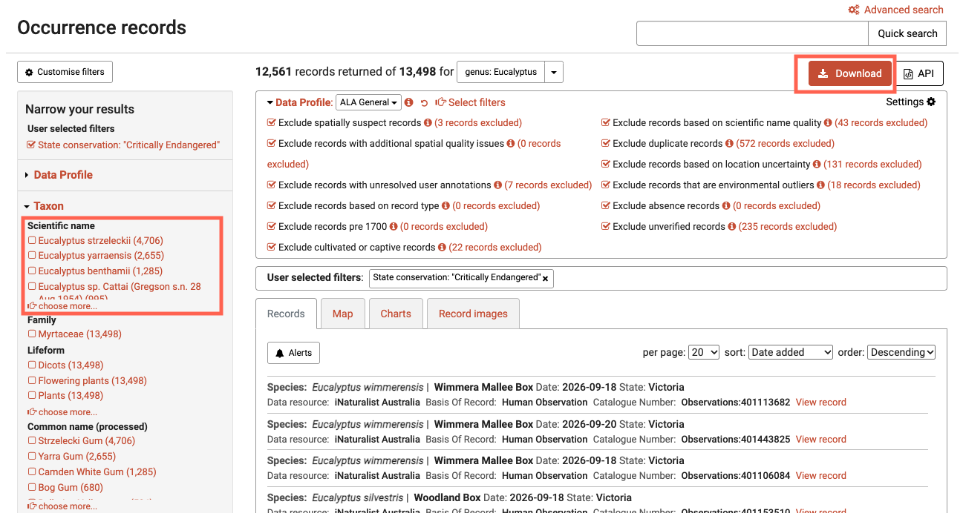Switch to Record images tab
963x513 pixels.
point(473,314)
